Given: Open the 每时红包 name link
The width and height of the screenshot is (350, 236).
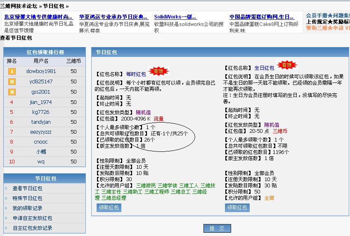Looking at the screenshot, I should pos(136,74).
